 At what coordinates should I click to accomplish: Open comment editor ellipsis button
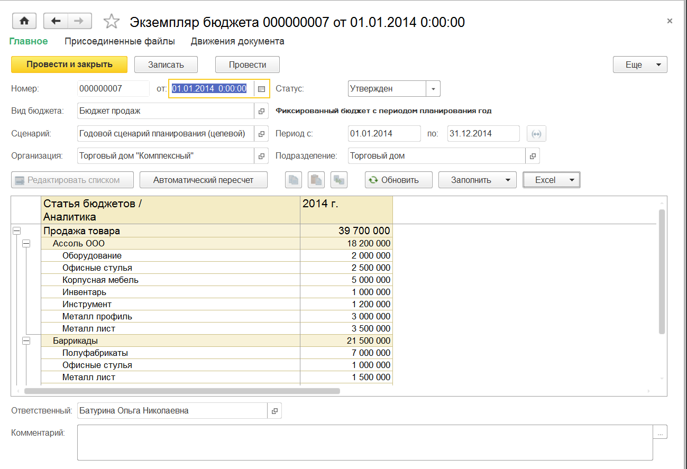(x=660, y=432)
